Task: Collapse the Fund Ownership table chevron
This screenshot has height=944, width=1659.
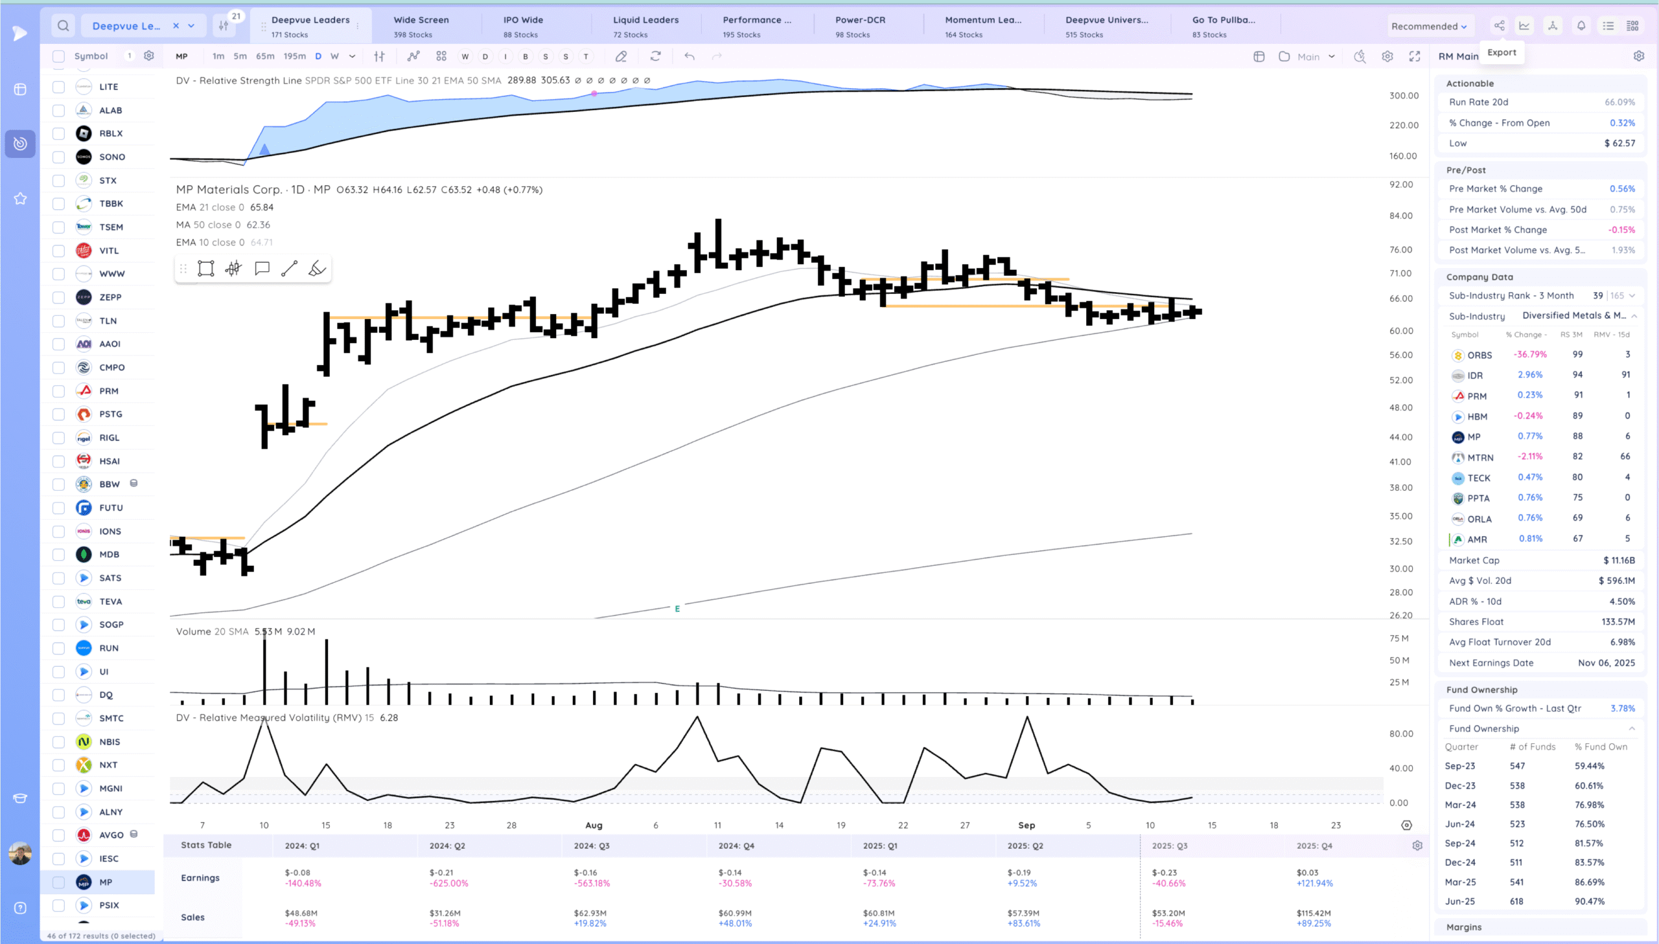Action: pyautogui.click(x=1632, y=729)
